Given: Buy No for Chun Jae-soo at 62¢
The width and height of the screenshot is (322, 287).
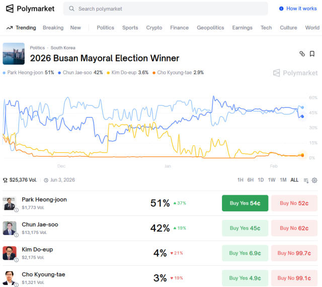Looking at the screenshot, I should click(294, 228).
